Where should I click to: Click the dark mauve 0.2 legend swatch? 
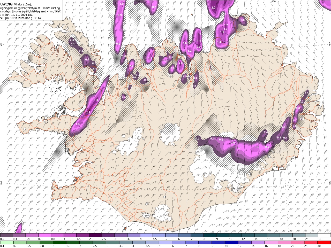coord(6,235)
